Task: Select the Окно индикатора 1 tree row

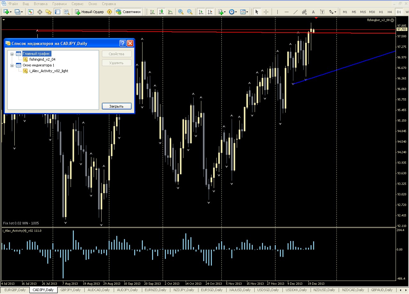Action: point(38,65)
